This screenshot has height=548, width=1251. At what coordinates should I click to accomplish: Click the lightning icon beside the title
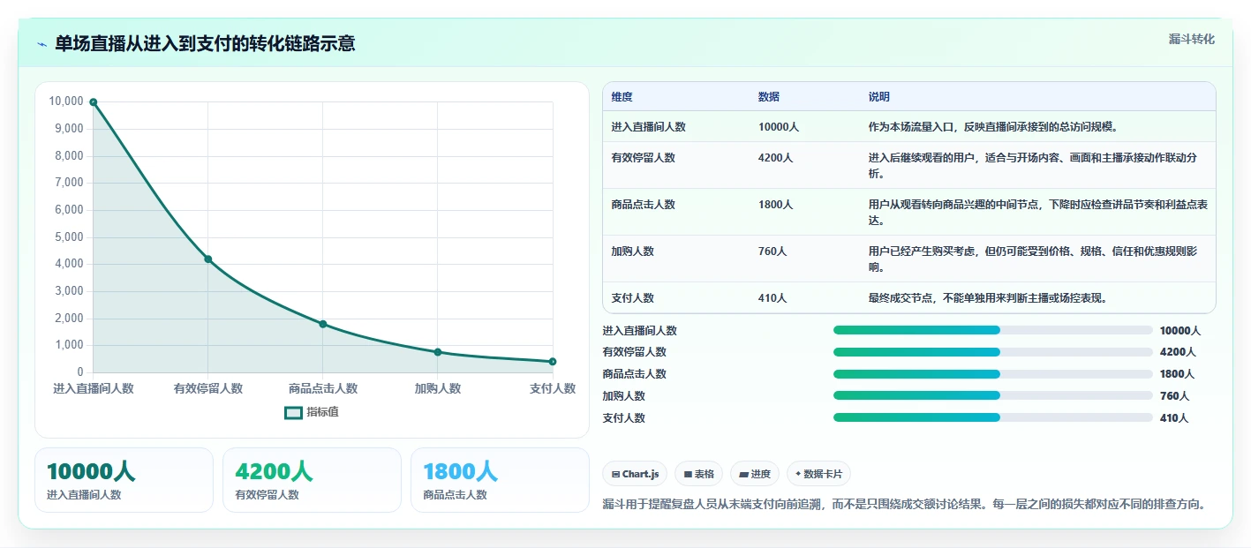pyautogui.click(x=42, y=44)
